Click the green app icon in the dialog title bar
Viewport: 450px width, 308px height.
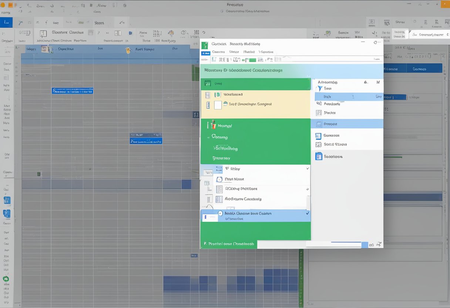tap(205, 45)
